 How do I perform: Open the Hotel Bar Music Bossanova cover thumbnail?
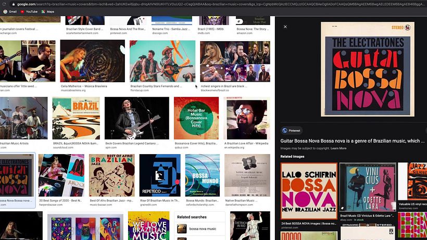coord(196,118)
